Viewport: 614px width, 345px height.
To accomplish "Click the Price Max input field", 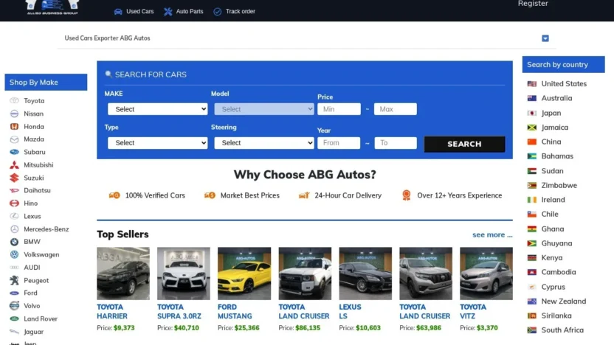I will 395,109.
